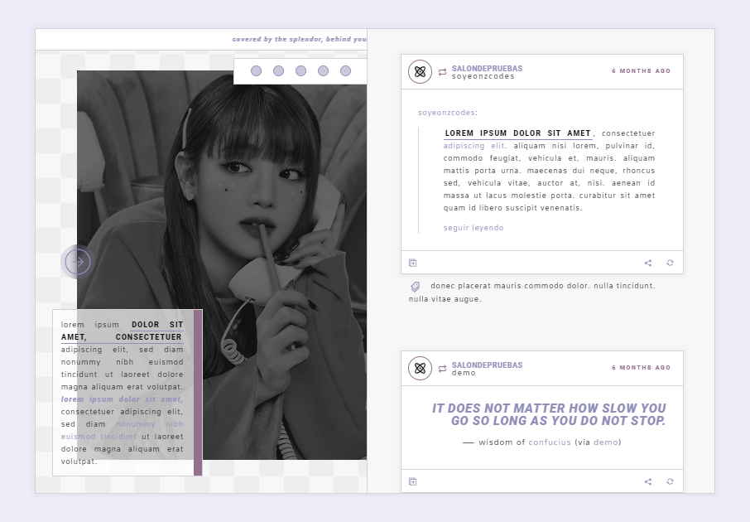Click the italic 'lorem ipsum dolor sit amet,' in the sidebar

pos(122,399)
